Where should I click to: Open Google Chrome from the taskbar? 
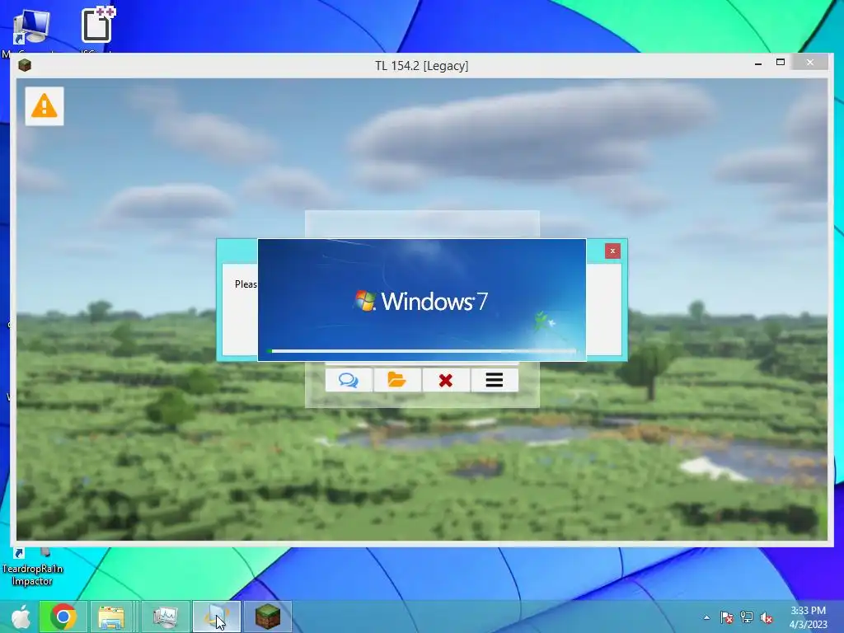(x=63, y=617)
